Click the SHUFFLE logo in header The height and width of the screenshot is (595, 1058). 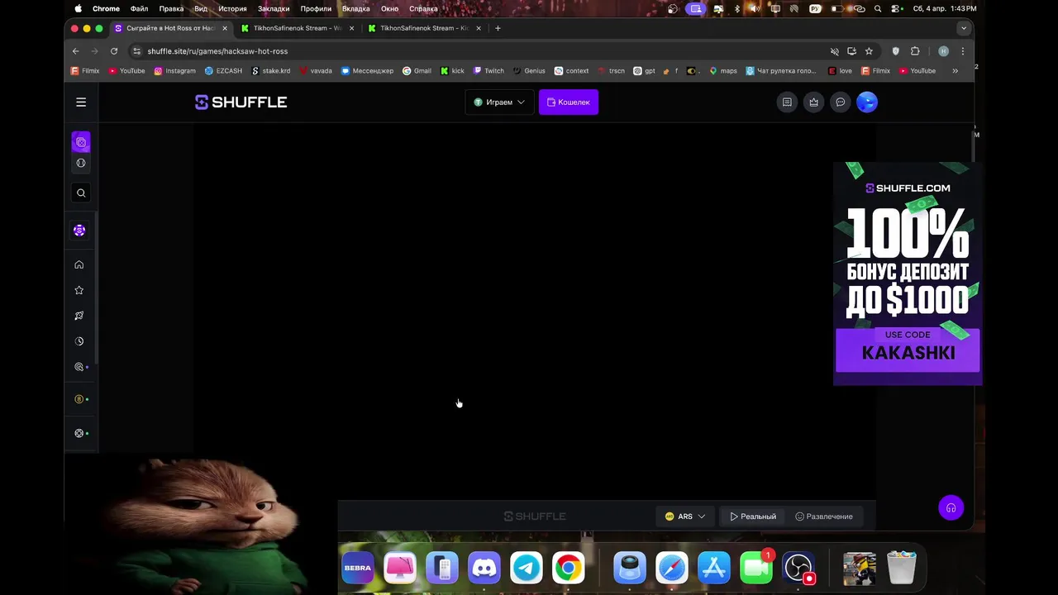241,102
